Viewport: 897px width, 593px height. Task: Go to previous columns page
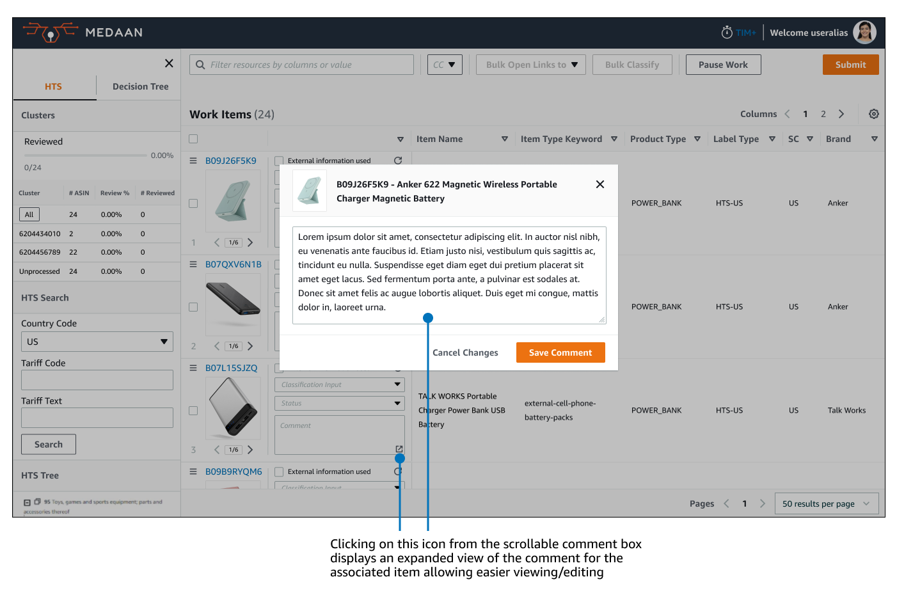click(x=788, y=114)
